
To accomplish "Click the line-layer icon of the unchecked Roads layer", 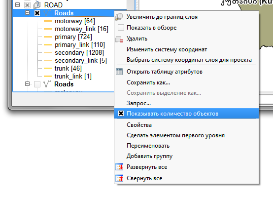I will 47,84.
